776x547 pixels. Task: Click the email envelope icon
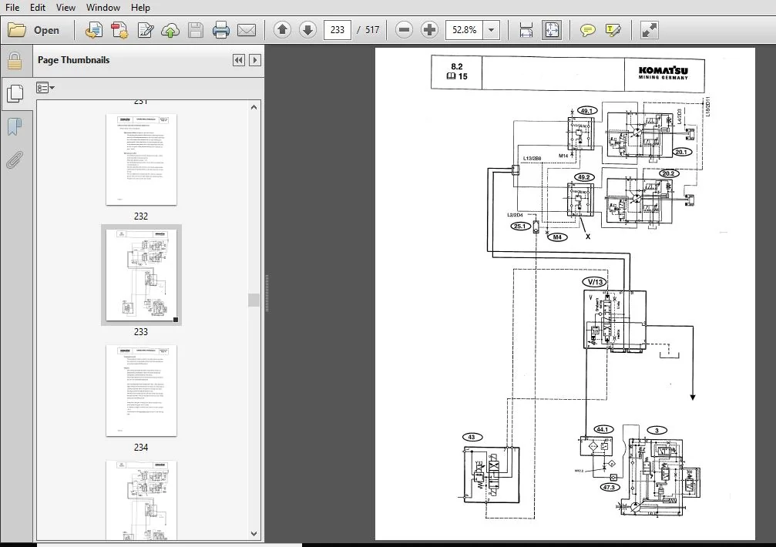coord(247,30)
